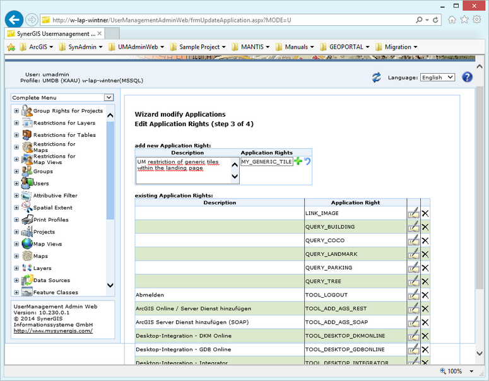Edit the TOOL_ADD_AGS_REST right
Screen dimensions: 489x381
point(413,308)
